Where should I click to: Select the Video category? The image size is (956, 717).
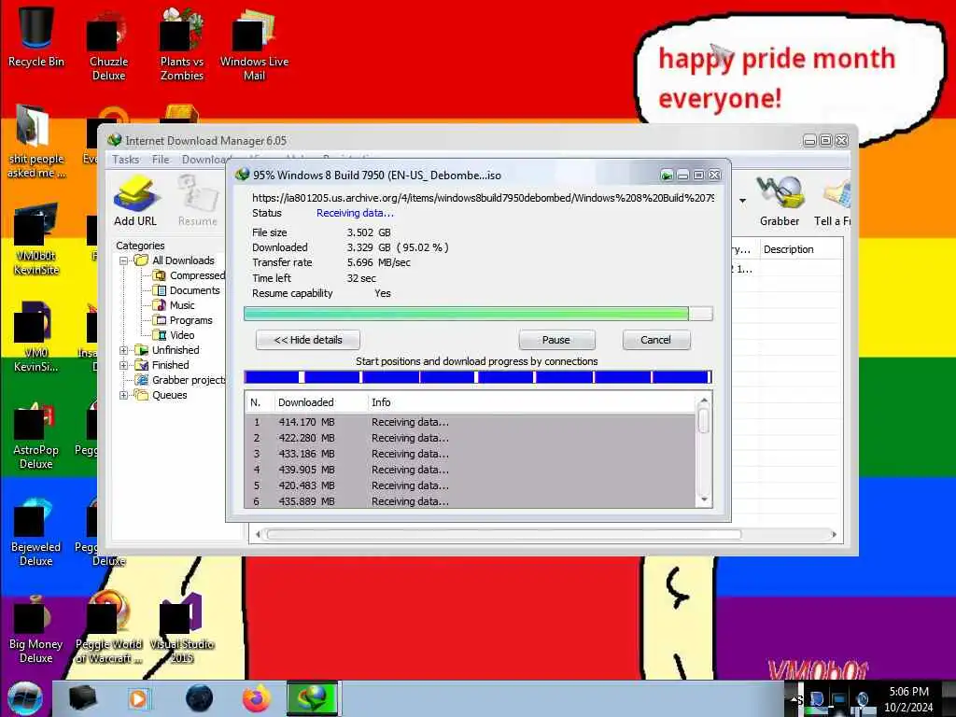point(174,335)
